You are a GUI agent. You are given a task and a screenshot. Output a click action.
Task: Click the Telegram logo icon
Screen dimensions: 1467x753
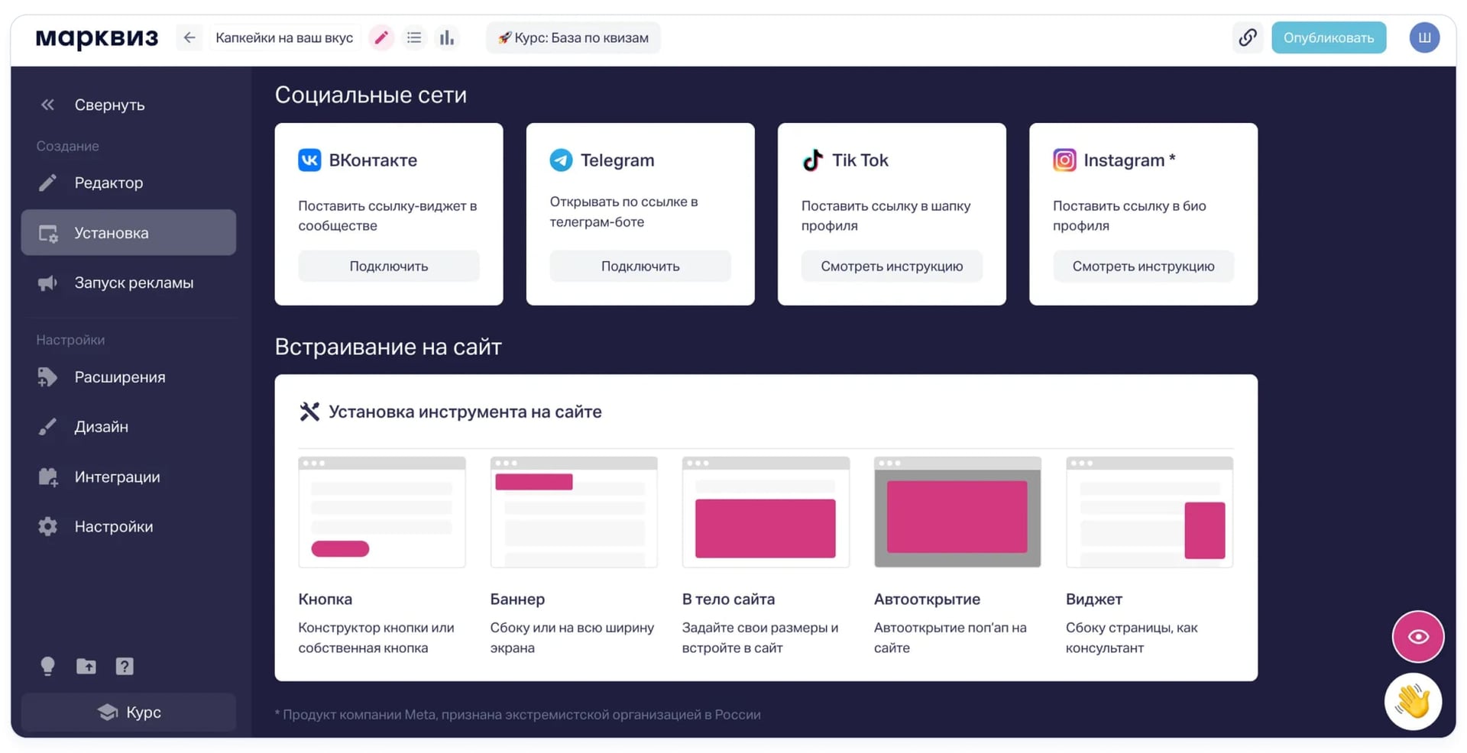pos(561,160)
